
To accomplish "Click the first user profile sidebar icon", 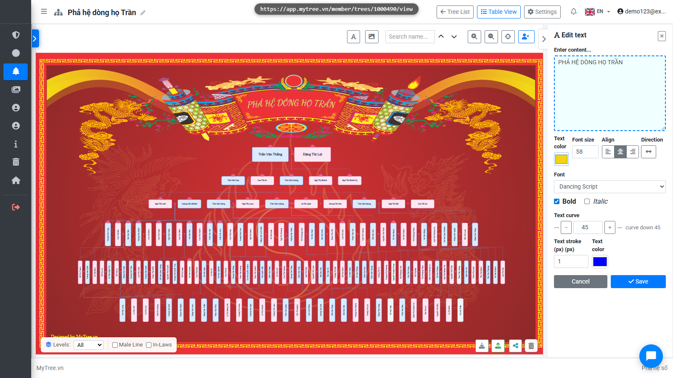I will click(x=16, y=108).
